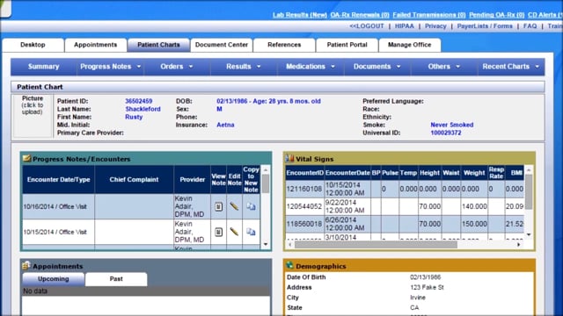Image resolution: width=563 pixels, height=316 pixels.
Task: Open the HIPAA link
Action: (x=405, y=26)
